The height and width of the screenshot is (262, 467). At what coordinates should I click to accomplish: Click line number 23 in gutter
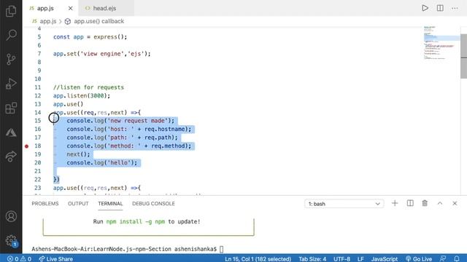[x=37, y=188]
